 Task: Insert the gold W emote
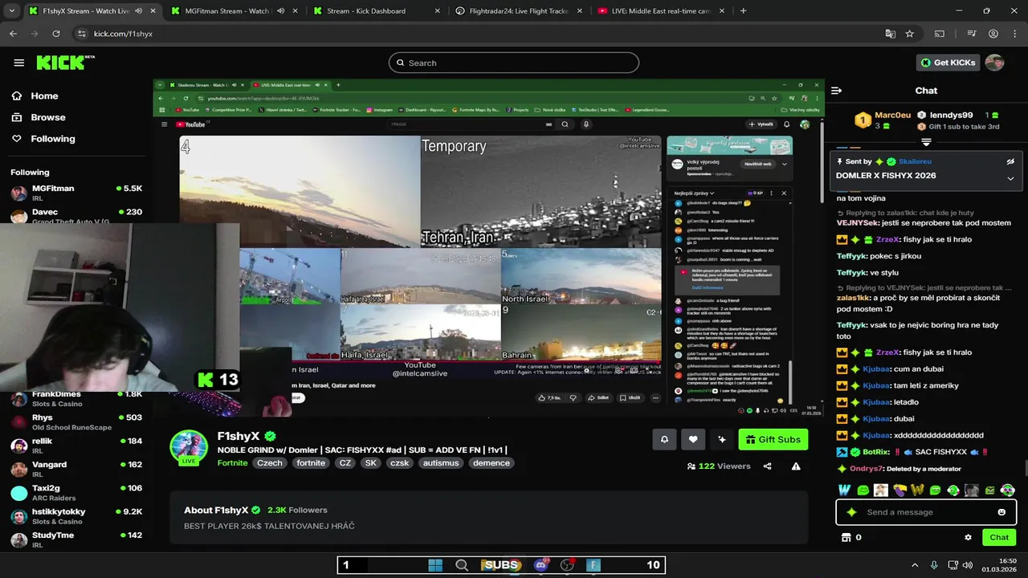(917, 490)
